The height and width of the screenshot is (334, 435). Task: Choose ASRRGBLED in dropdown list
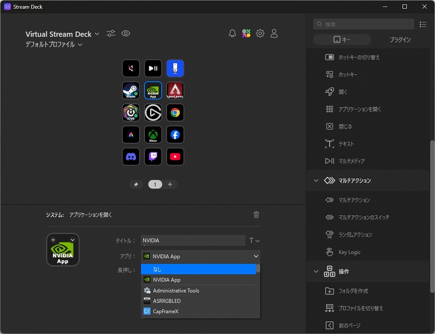(198, 301)
